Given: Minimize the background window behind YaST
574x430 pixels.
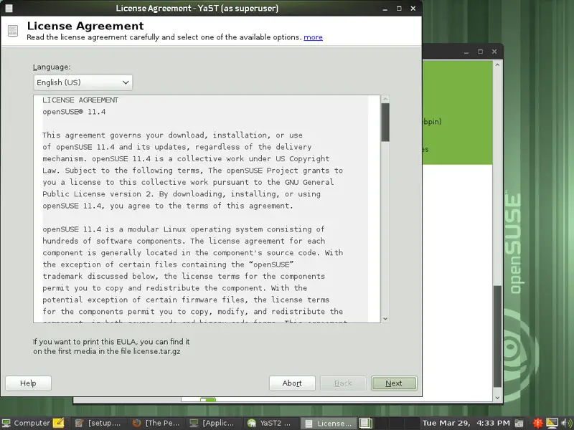Looking at the screenshot, I should [466, 52].
